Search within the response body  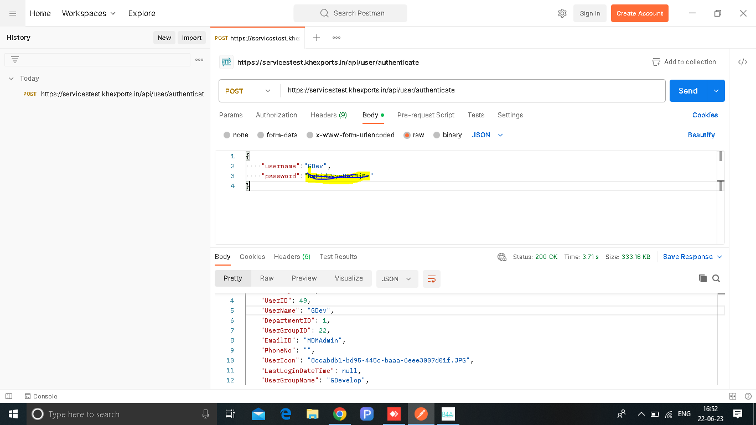click(x=716, y=278)
